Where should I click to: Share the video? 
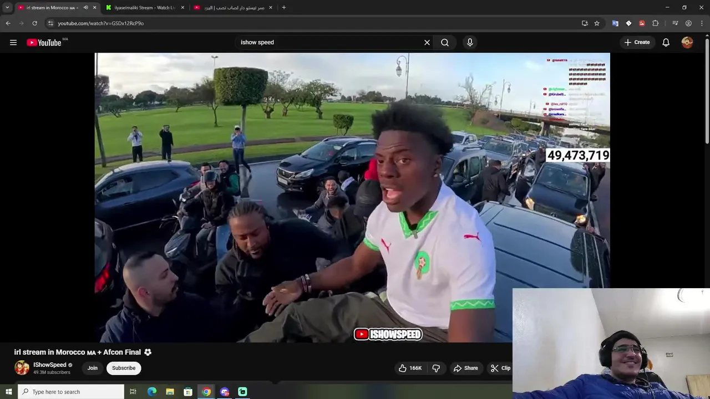click(465, 368)
